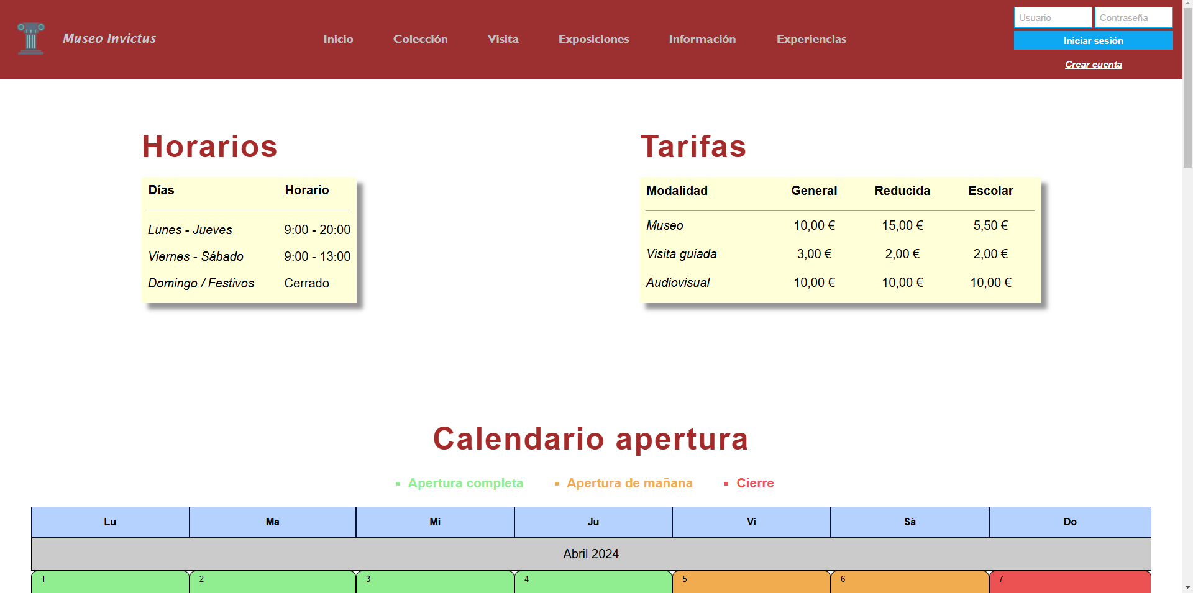Select orange calendar day 6 cell

(x=910, y=582)
